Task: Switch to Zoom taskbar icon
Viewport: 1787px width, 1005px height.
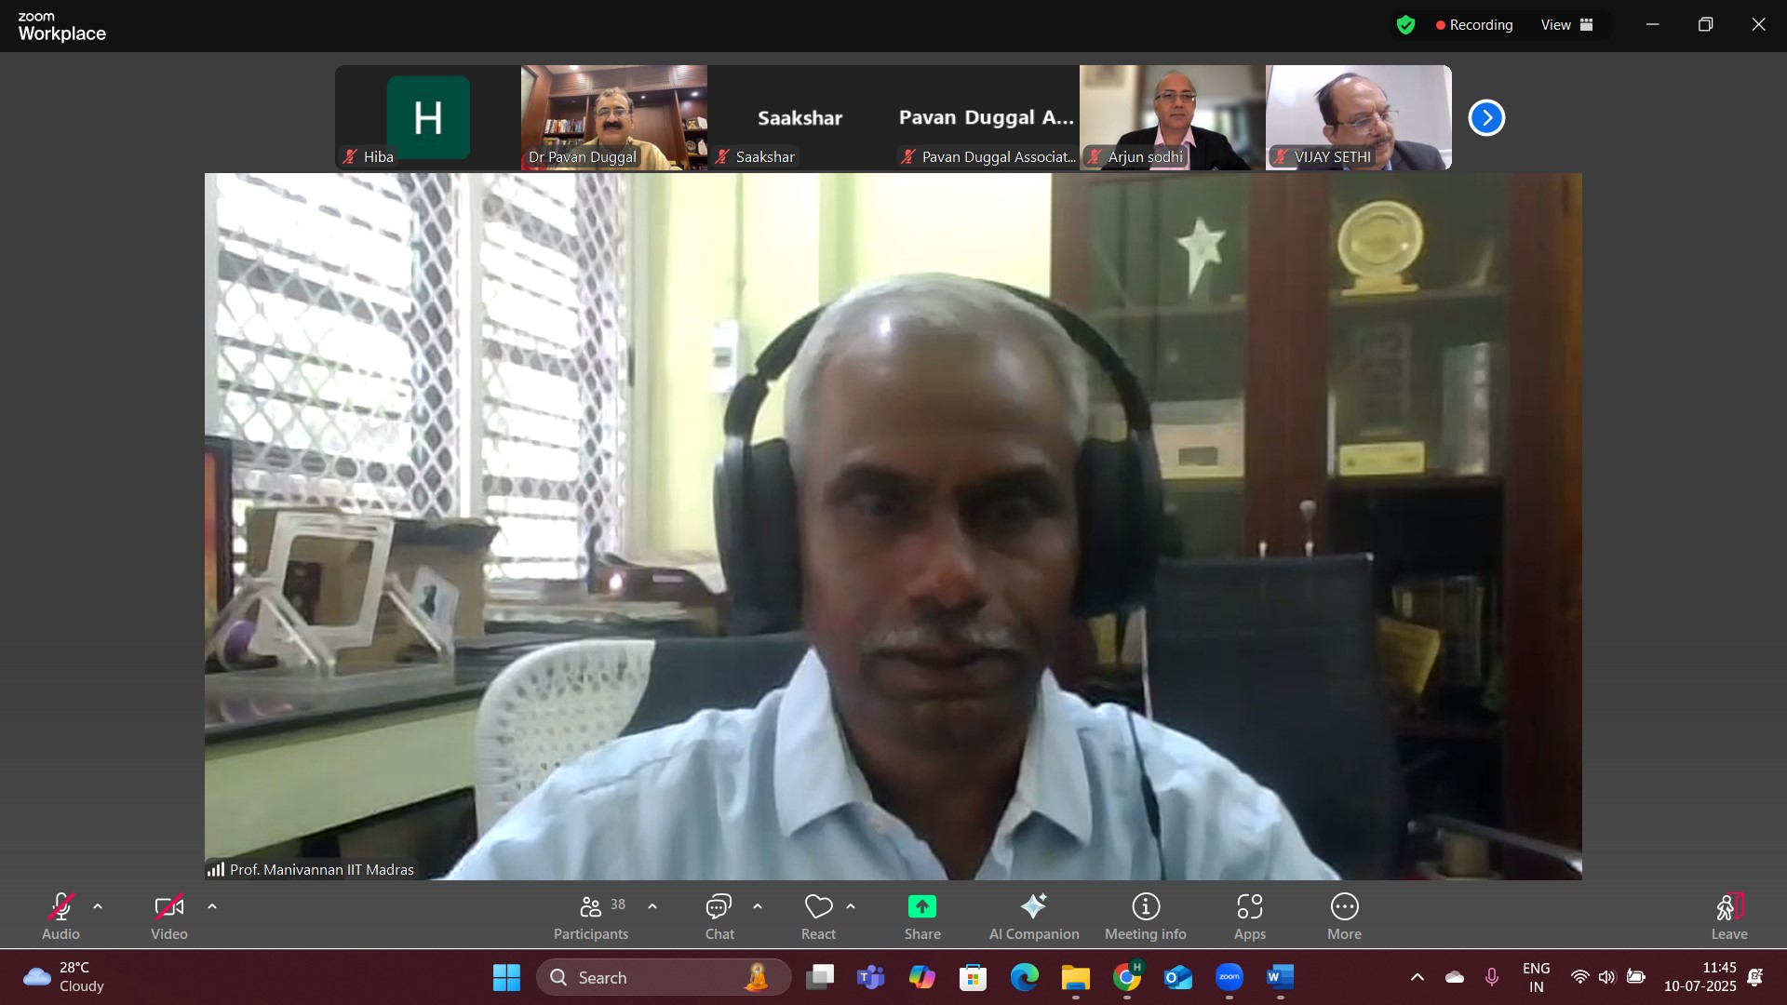Action: tap(1229, 977)
